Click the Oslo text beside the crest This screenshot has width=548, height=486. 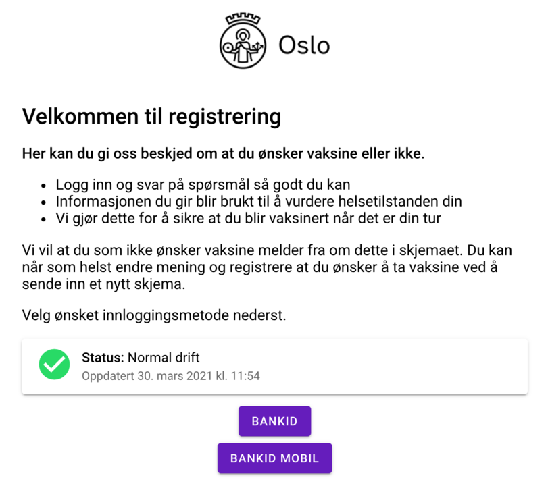point(304,45)
